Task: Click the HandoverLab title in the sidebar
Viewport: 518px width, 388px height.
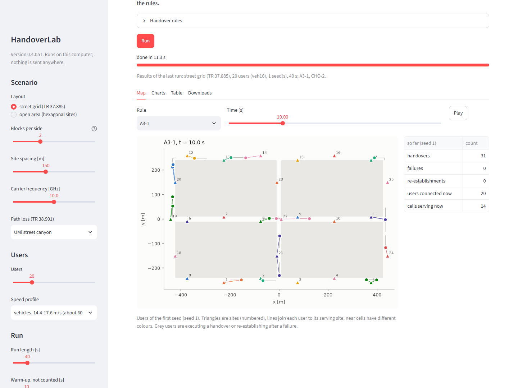Action: pyautogui.click(x=36, y=40)
